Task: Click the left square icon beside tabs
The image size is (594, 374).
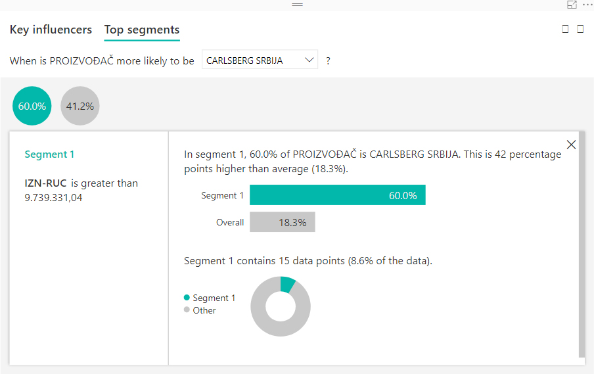Action: point(566,29)
